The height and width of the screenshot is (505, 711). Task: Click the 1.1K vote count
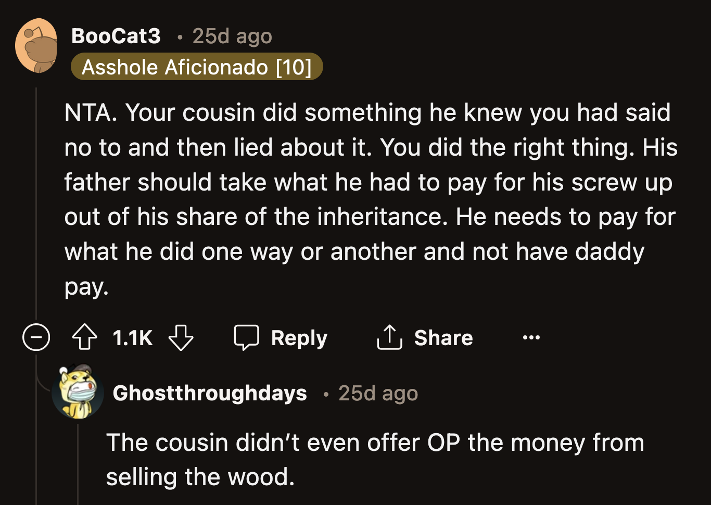tap(132, 337)
